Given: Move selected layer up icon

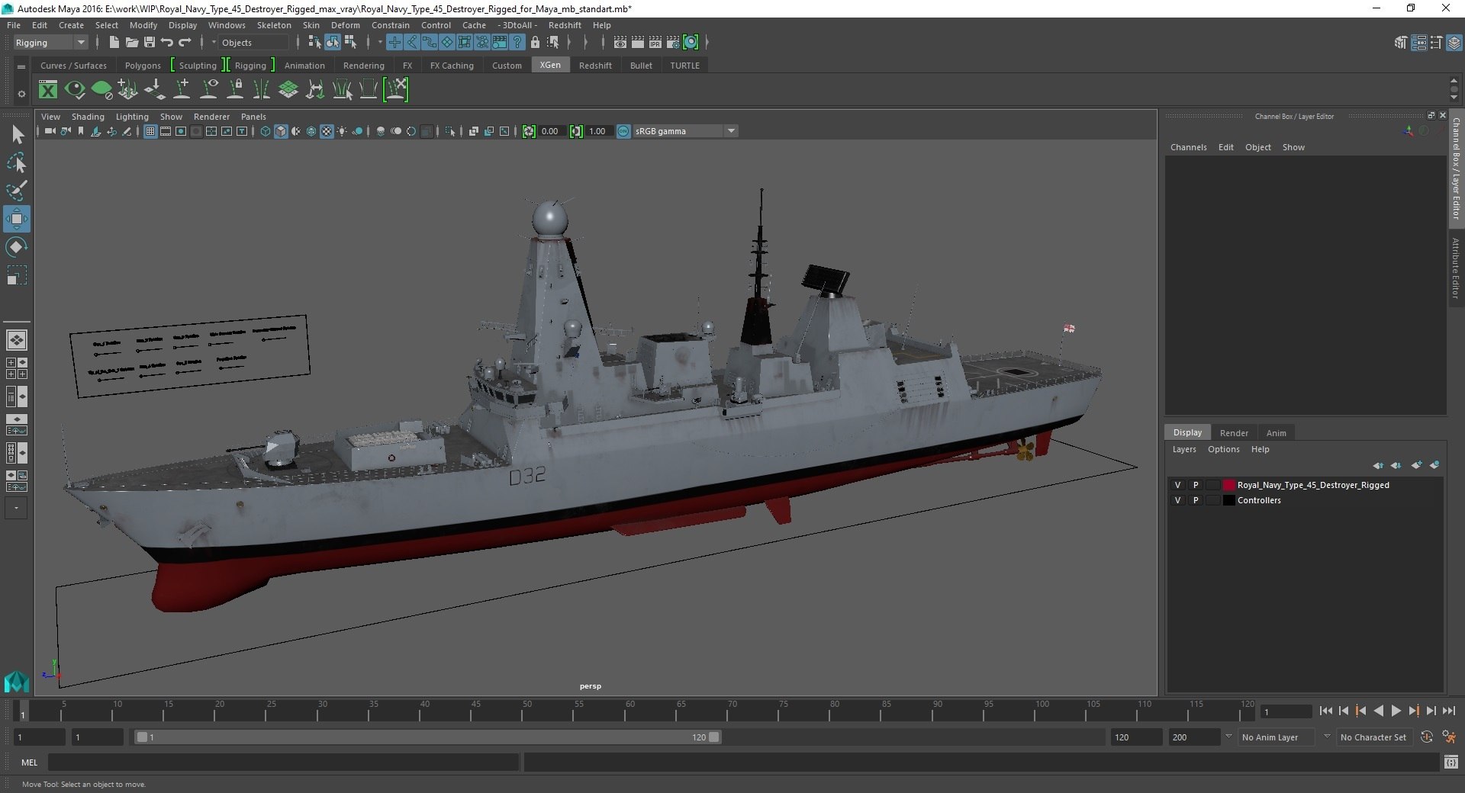Looking at the screenshot, I should coord(1378,465).
